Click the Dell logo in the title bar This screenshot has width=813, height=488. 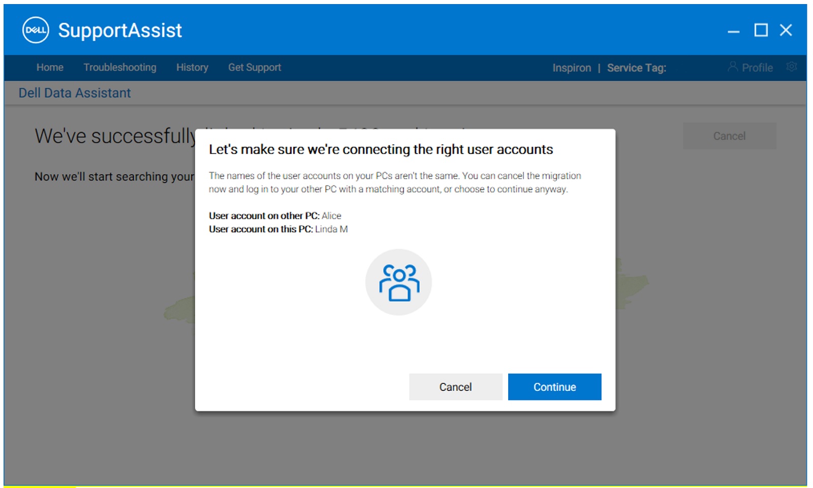pyautogui.click(x=34, y=30)
